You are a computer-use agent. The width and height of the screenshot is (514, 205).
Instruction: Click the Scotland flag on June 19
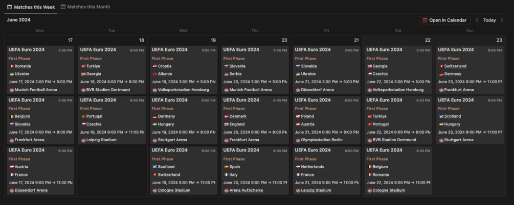155,167
